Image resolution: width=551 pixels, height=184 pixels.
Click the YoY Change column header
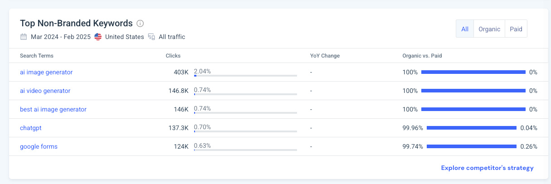click(x=325, y=56)
